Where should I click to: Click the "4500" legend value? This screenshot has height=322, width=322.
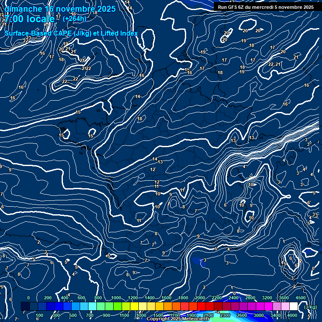pyautogui.click(x=301, y=298)
